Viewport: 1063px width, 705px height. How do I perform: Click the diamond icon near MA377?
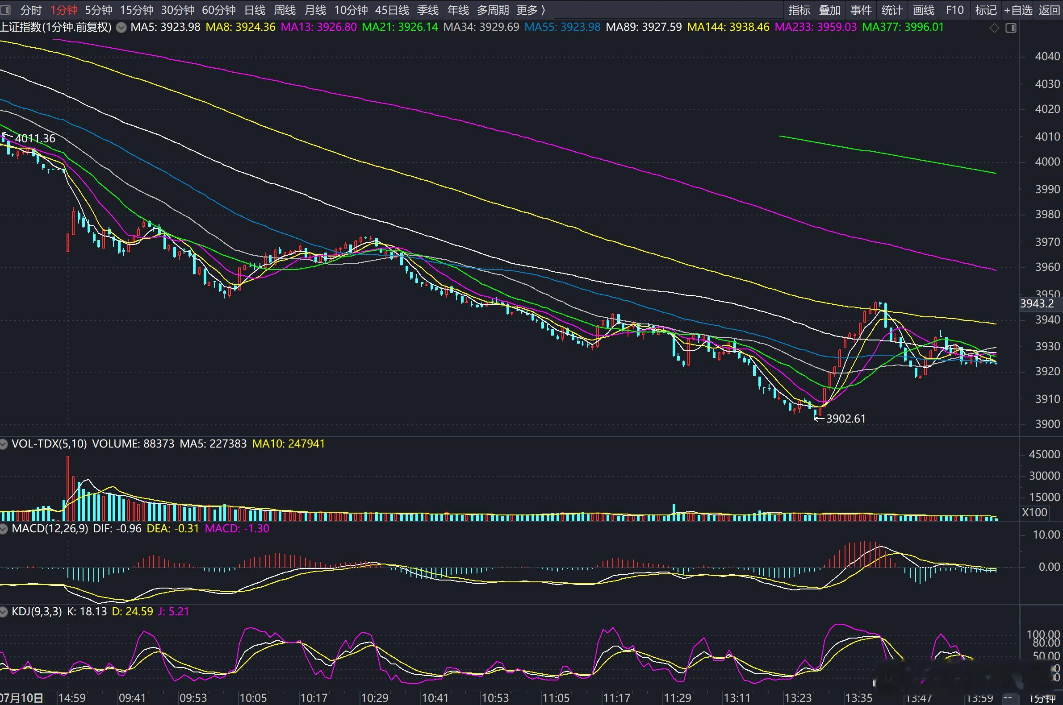coord(994,28)
